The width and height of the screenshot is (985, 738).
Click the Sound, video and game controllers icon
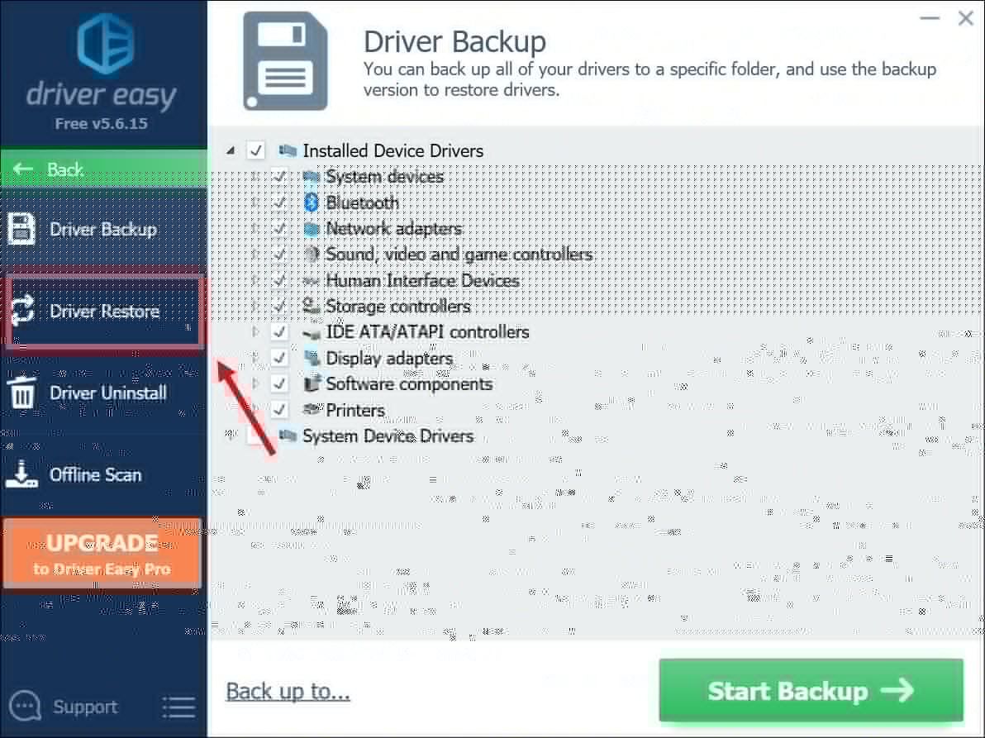tap(311, 254)
